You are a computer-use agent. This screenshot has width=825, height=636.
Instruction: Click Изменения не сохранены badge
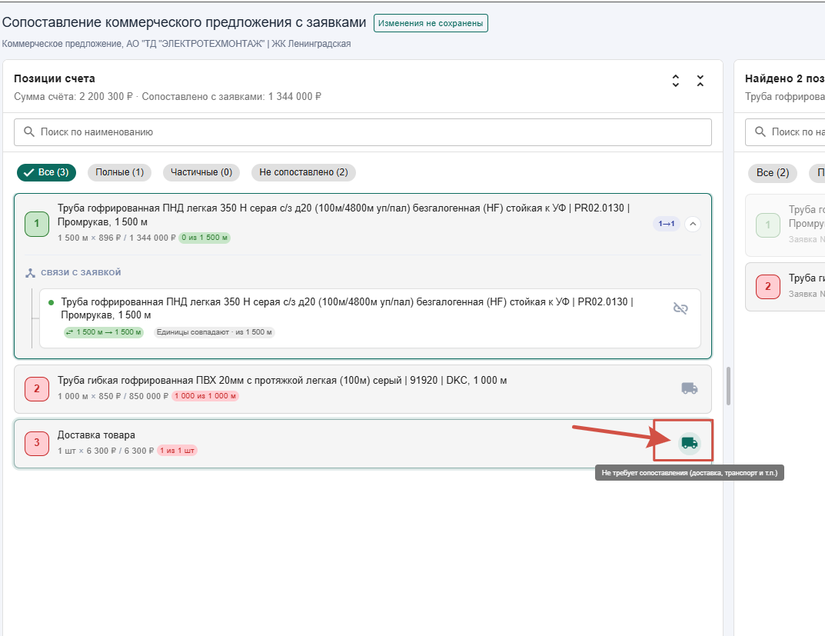tap(431, 23)
